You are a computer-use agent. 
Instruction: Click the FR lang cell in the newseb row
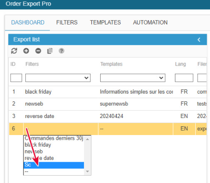184,104
